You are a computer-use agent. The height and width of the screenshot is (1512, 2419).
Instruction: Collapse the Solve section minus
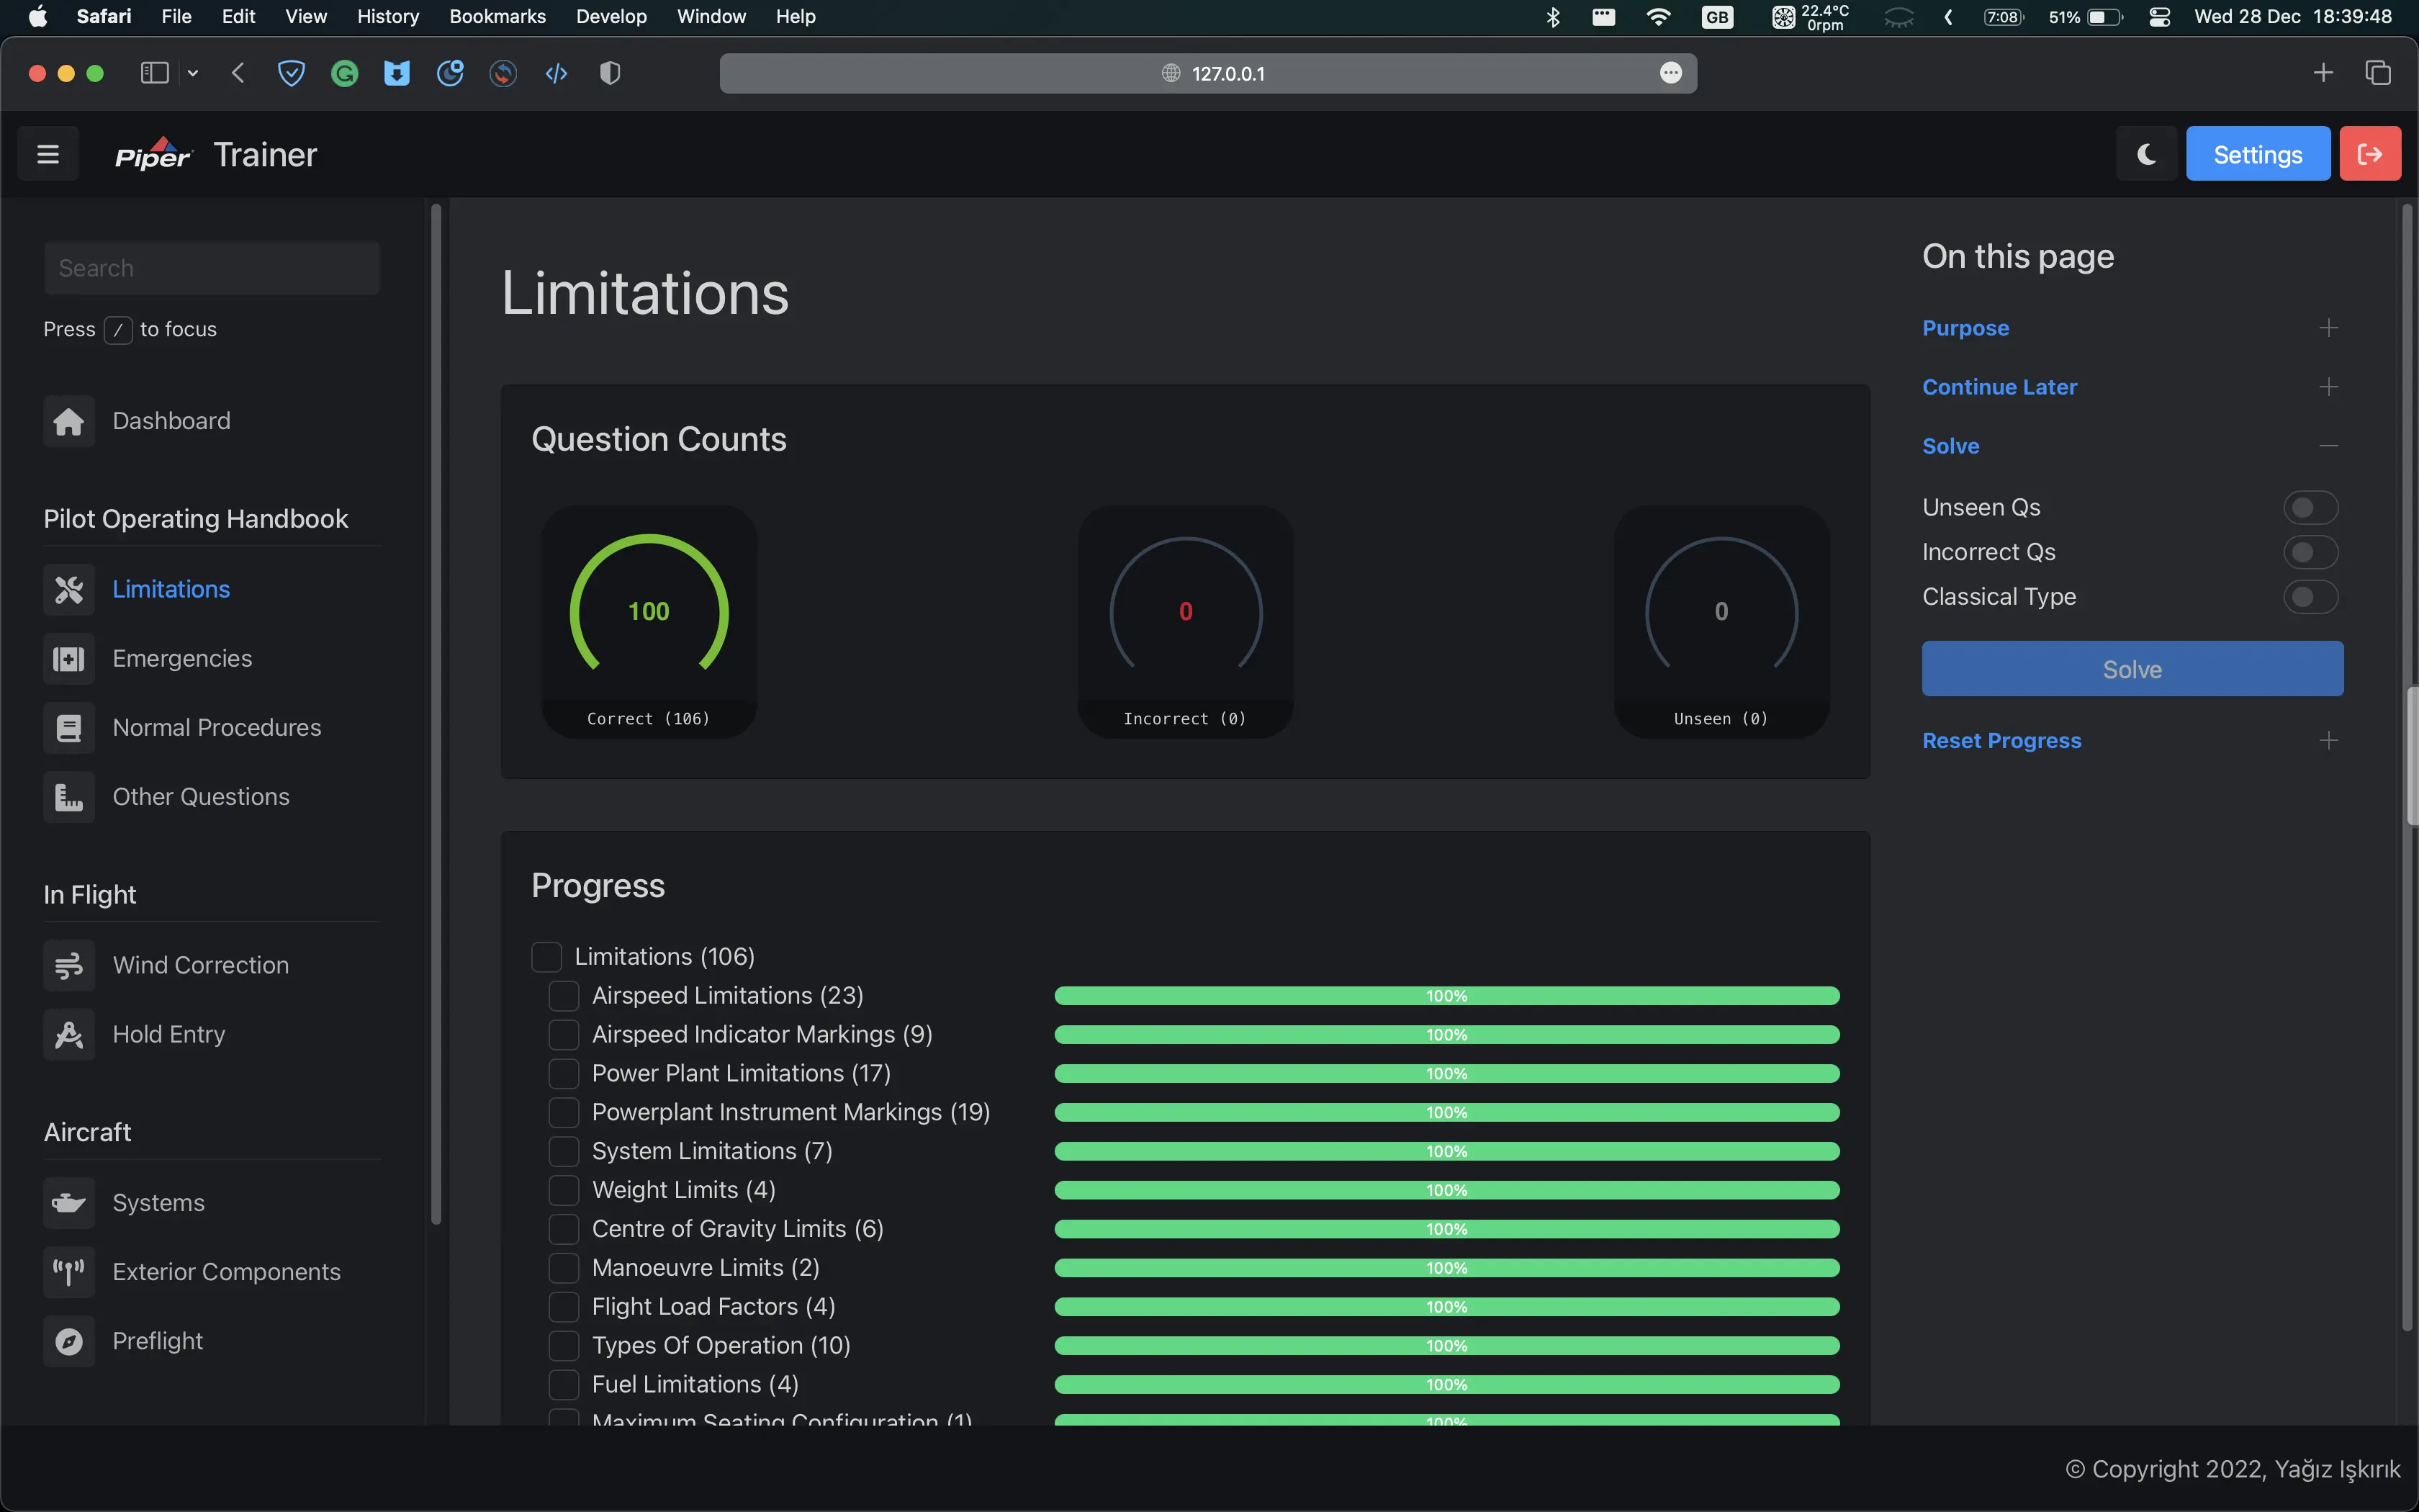2328,446
